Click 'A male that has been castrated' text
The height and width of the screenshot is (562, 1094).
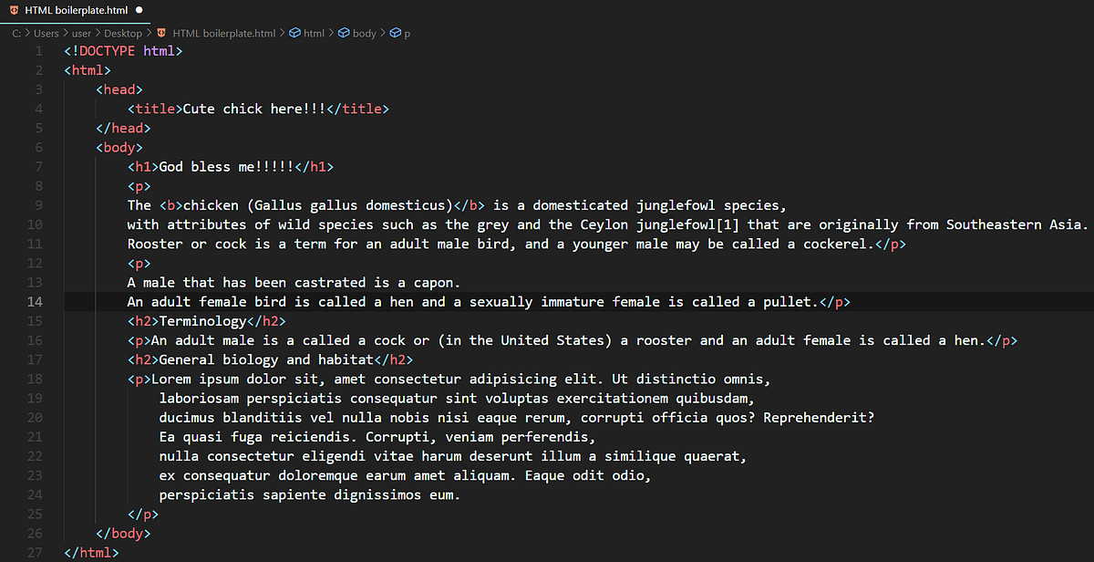click(x=246, y=282)
